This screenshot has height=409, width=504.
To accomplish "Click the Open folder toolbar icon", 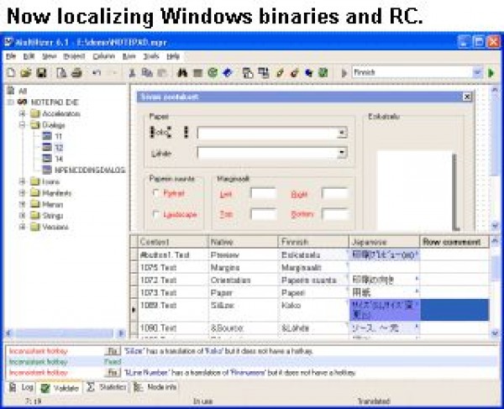I will pyautogui.click(x=26, y=72).
